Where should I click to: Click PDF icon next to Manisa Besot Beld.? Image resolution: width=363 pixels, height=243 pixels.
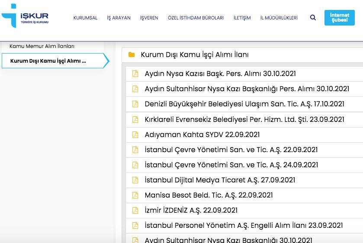(x=135, y=195)
